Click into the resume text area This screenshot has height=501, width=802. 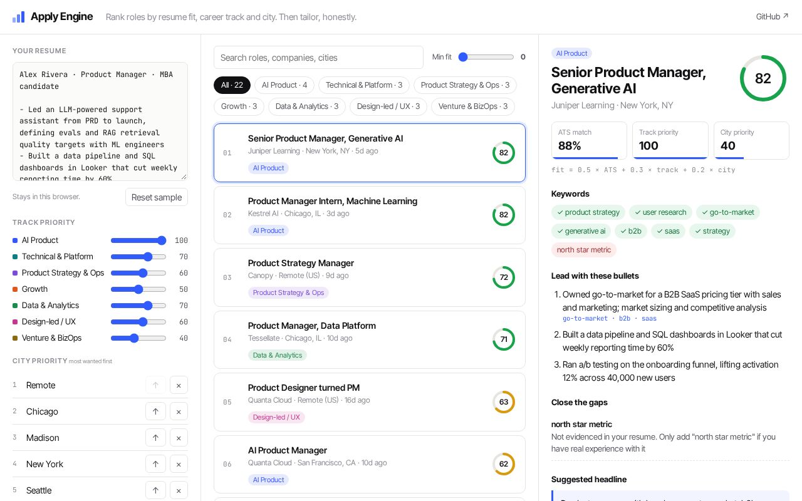100,121
